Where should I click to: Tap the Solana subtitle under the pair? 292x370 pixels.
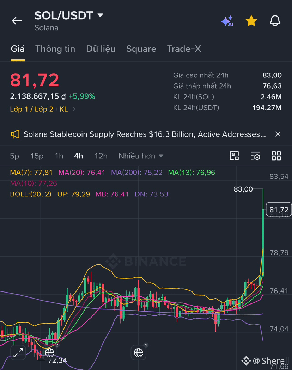[46, 28]
